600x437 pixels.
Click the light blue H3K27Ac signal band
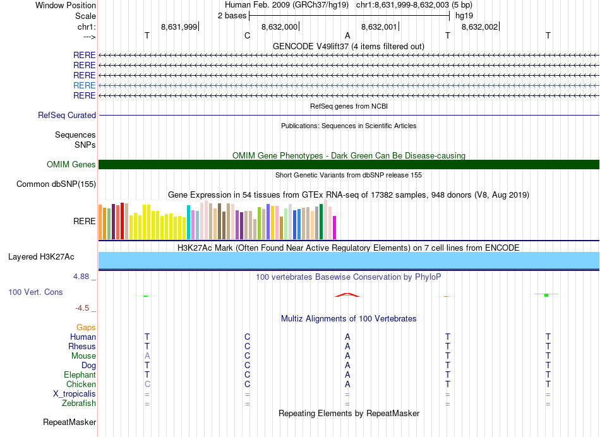point(349,260)
